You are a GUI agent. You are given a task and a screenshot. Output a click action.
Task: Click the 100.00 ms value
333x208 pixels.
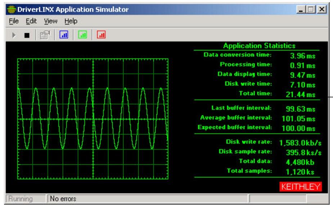point(298,128)
